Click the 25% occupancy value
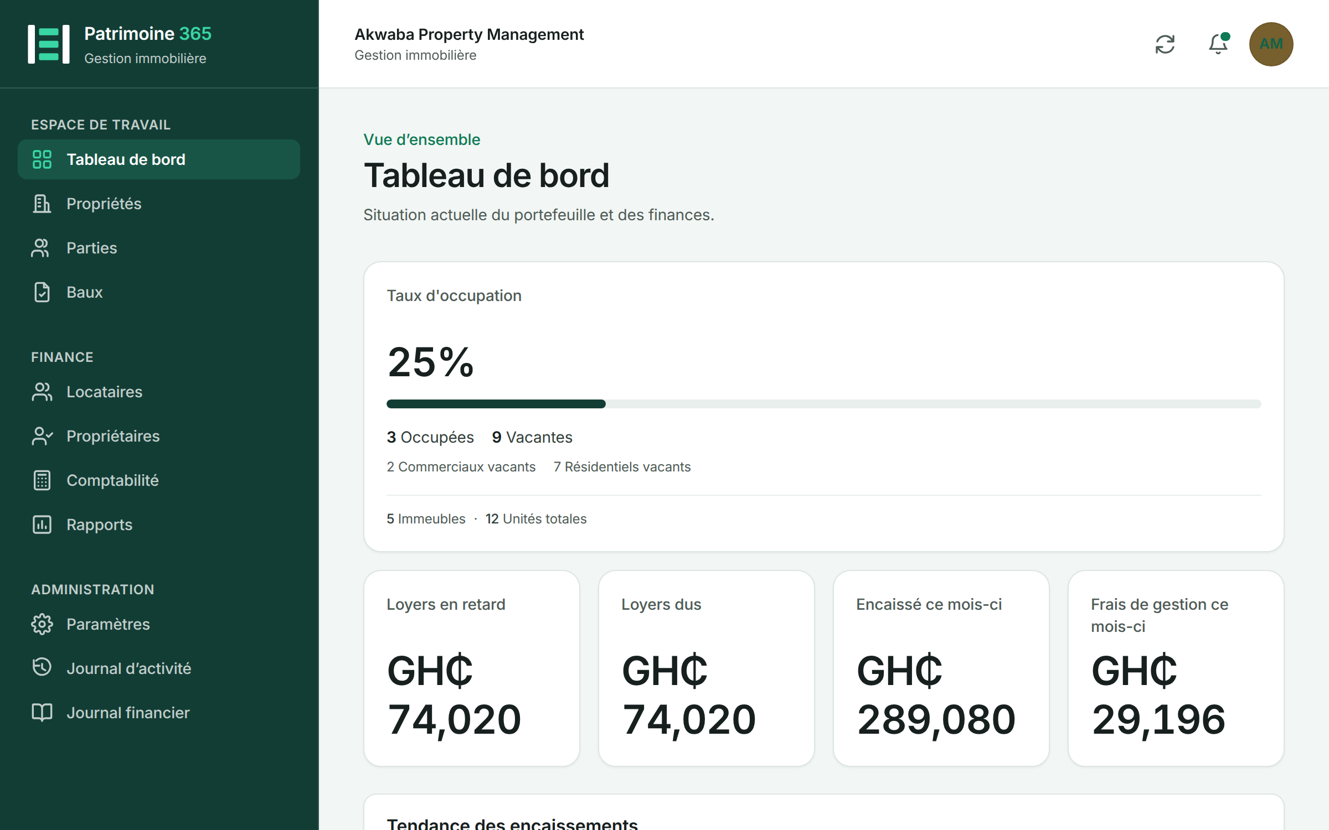 tap(431, 362)
